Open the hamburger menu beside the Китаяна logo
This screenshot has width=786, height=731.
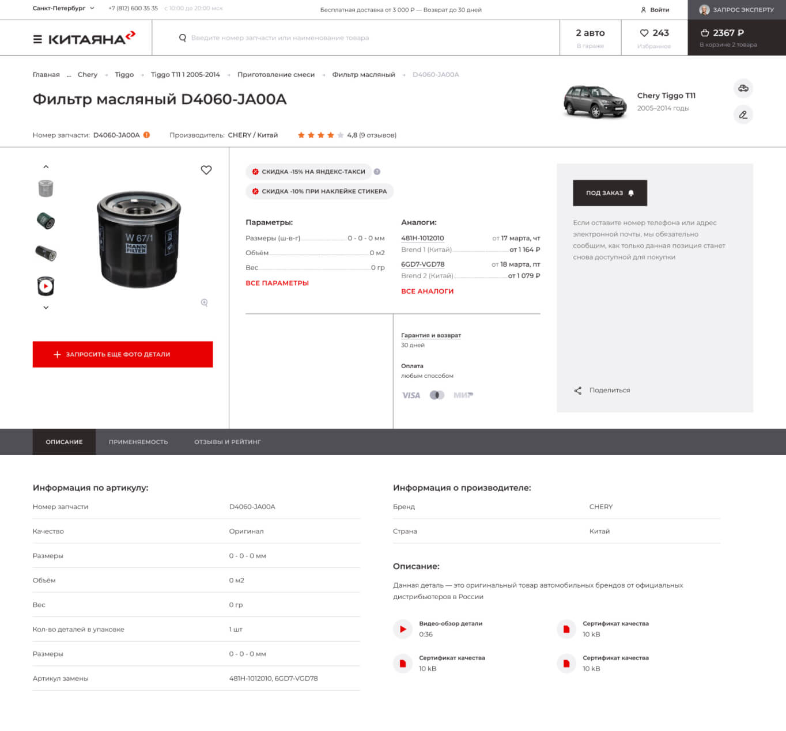[37, 39]
